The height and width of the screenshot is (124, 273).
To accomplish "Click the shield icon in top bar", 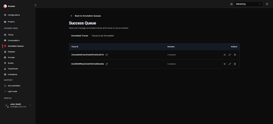I will pos(267,4).
